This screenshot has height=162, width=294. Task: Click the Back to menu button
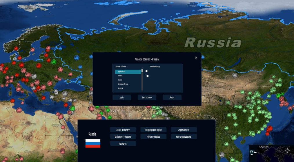pyautogui.click(x=147, y=97)
